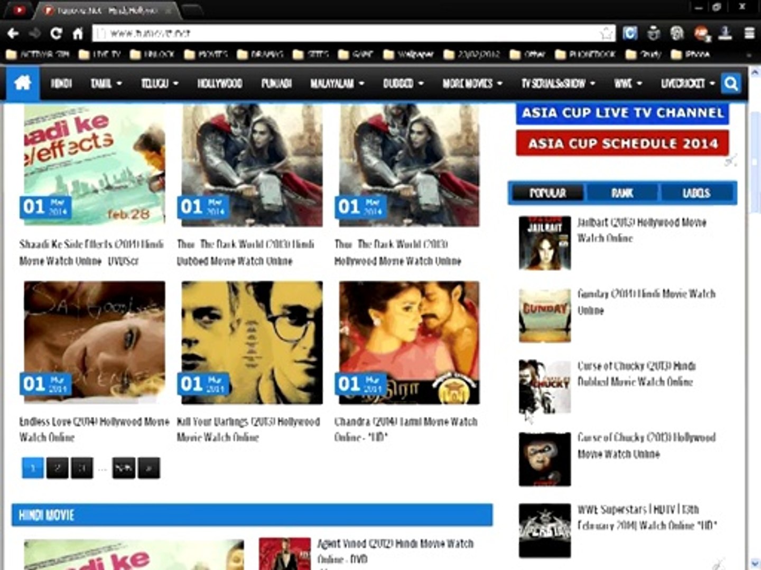This screenshot has height=570, width=761.
Task: Open the 23/02/2012 bookmarks folder
Action: (x=472, y=54)
